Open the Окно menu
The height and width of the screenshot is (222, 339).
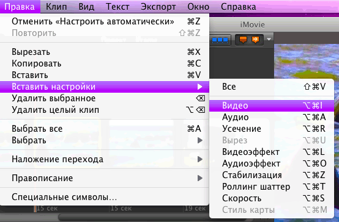[x=198, y=7]
